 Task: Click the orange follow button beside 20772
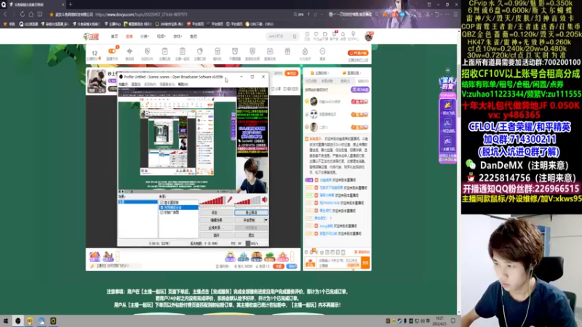(x=292, y=73)
